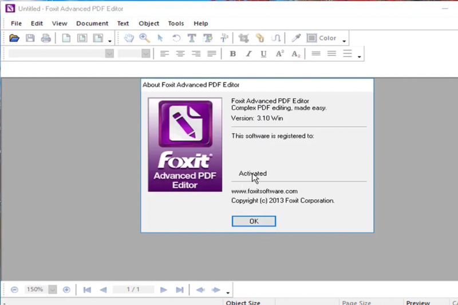Set single line spacing

pos(316,54)
